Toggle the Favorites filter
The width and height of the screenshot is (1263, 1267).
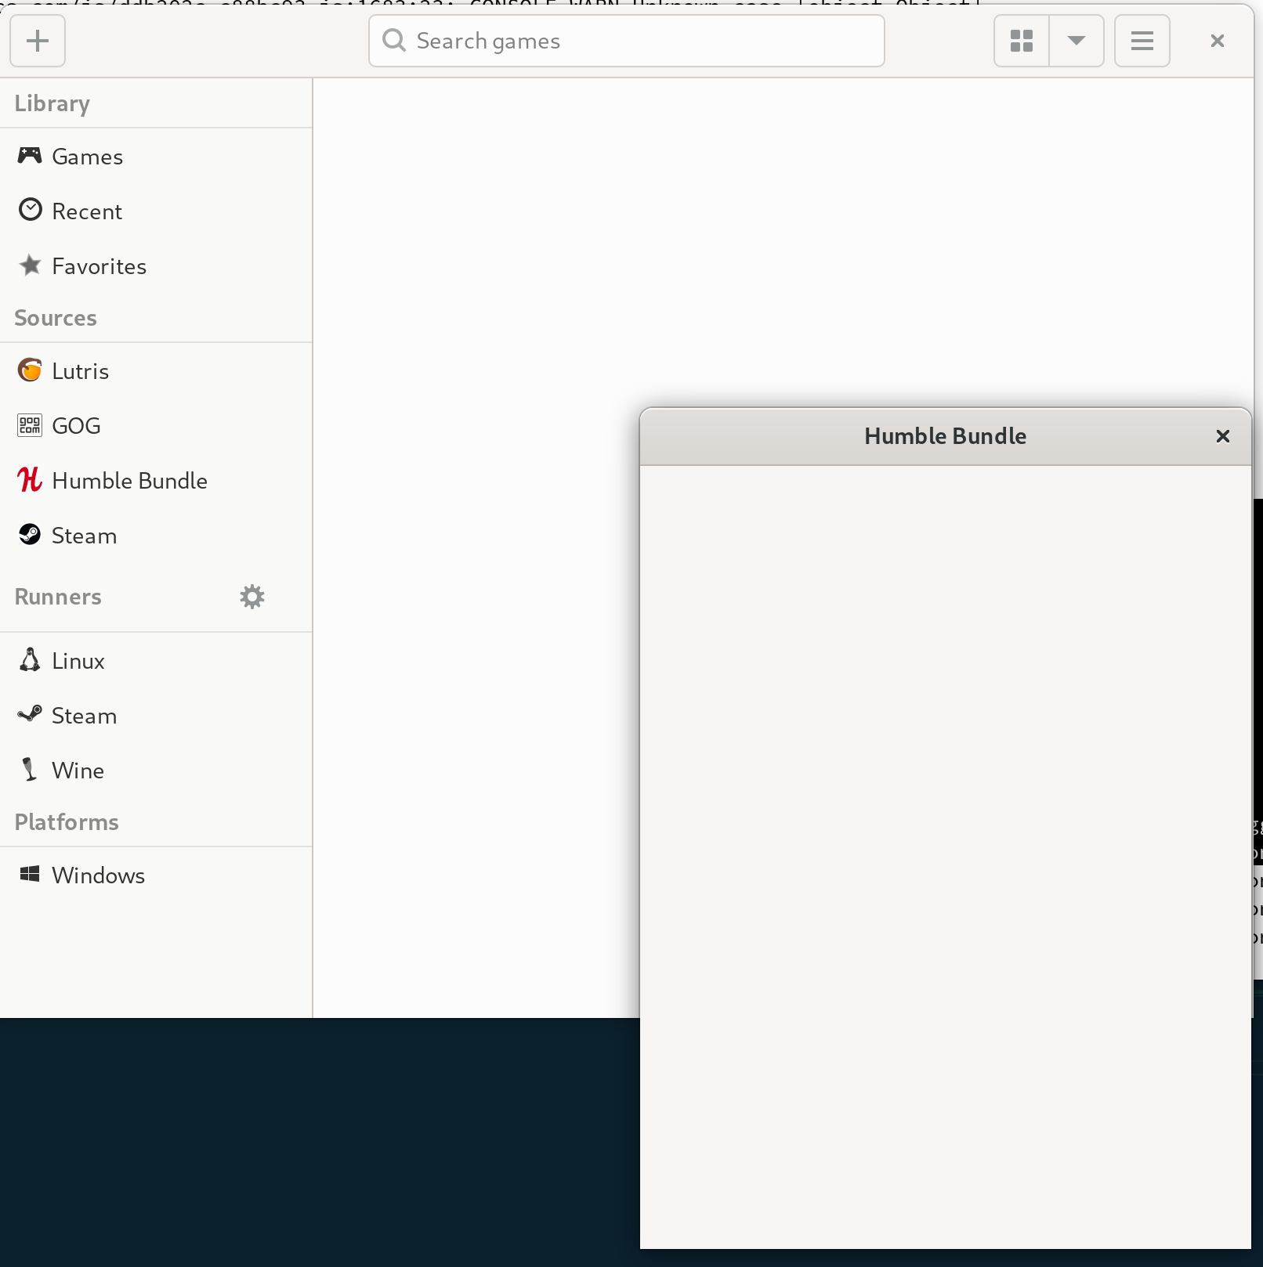coord(98,265)
